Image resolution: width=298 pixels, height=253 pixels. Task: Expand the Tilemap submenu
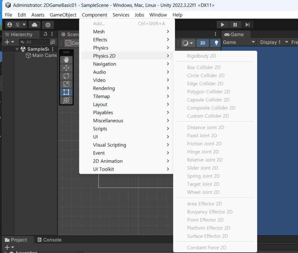tap(127, 96)
